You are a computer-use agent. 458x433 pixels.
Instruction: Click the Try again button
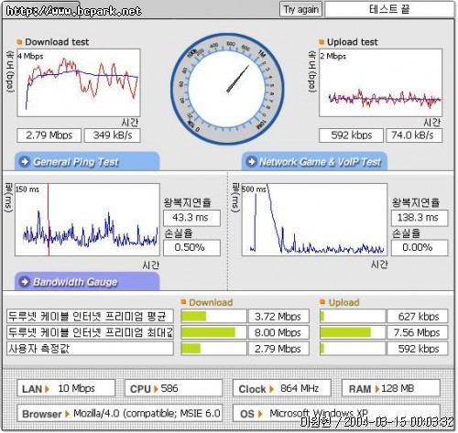300,9
